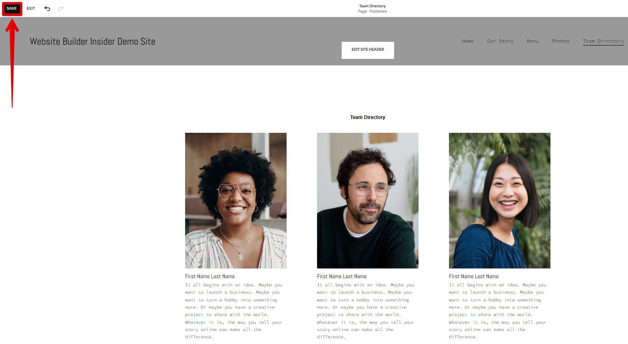
Task: Select the woman with glasses portrait
Action: click(x=236, y=201)
